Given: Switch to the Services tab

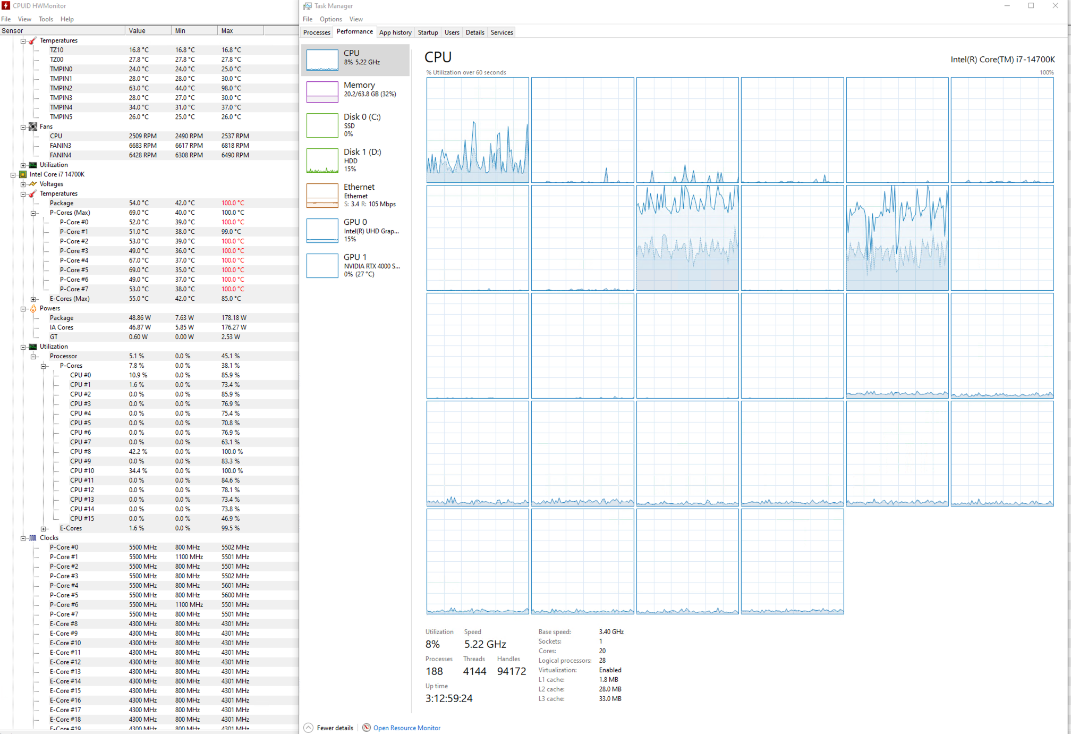Looking at the screenshot, I should coord(501,32).
